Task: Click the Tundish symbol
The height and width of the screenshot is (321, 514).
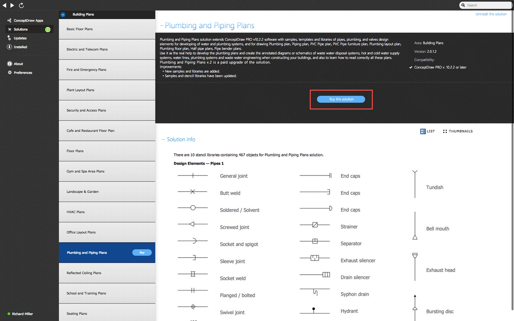Action: [415, 184]
